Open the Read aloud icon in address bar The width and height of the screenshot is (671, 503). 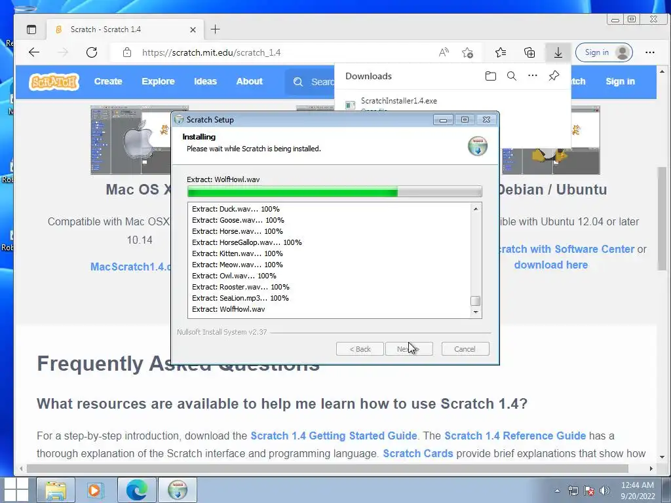444,52
